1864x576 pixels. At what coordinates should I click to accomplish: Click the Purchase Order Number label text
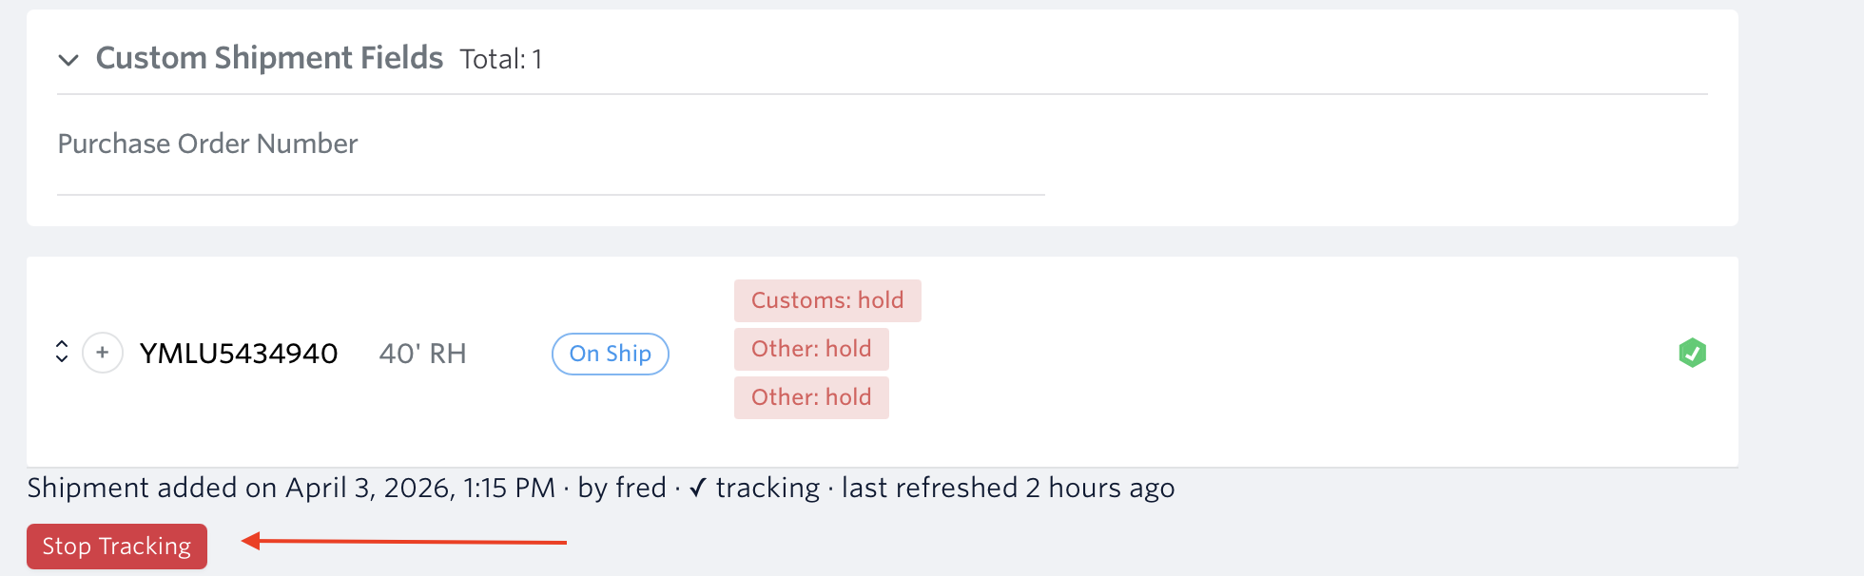pyautogui.click(x=207, y=144)
